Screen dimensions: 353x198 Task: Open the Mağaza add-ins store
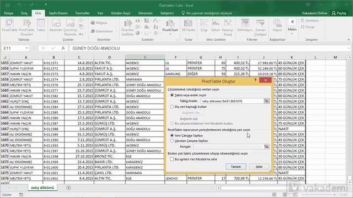click(99, 23)
